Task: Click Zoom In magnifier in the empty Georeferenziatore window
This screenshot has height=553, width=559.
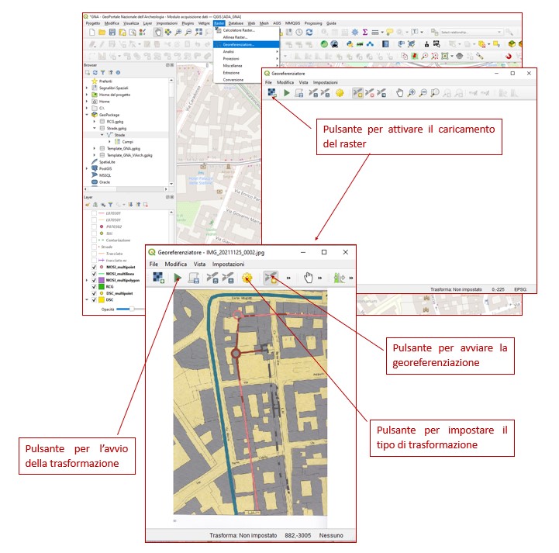Action: pos(412,93)
